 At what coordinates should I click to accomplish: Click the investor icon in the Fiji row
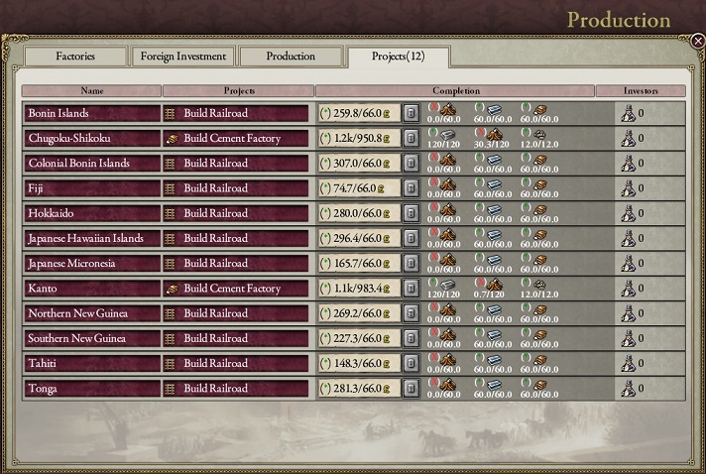pyautogui.click(x=627, y=188)
